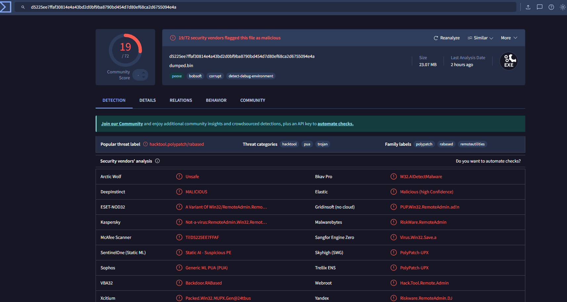Click the polypatch family label
The height and width of the screenshot is (302, 567).
tap(424, 144)
